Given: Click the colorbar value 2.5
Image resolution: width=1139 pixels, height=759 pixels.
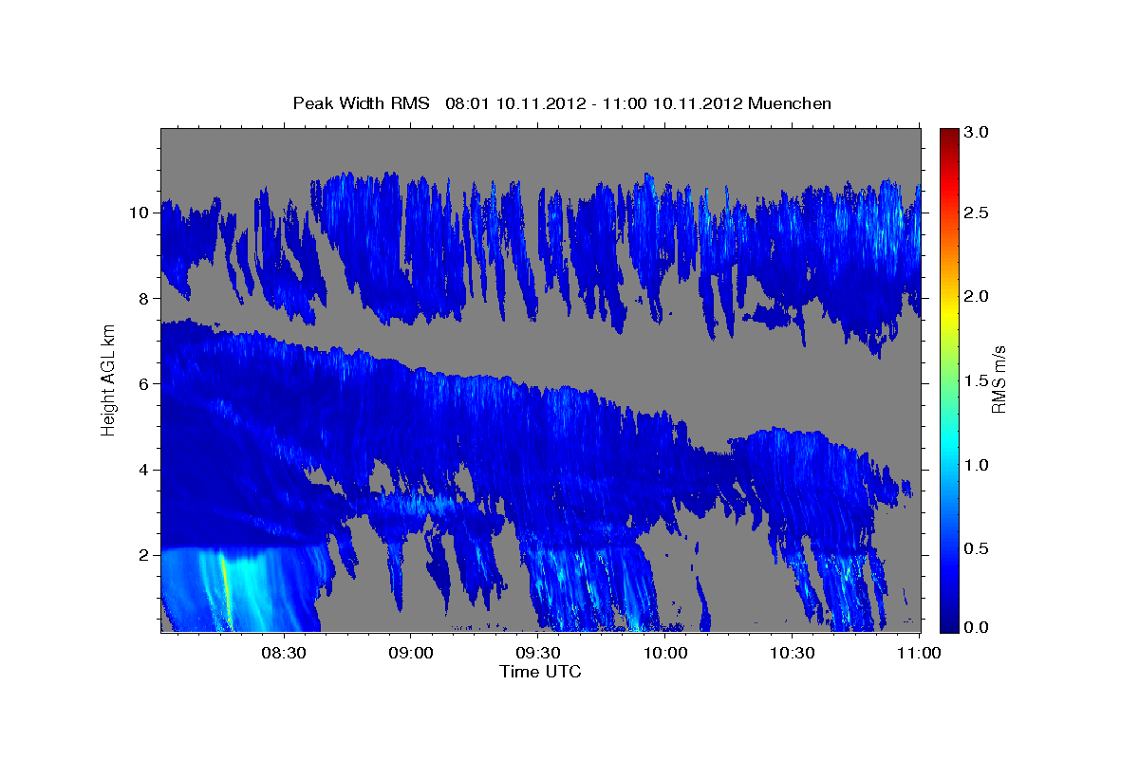Looking at the screenshot, I should click(978, 213).
